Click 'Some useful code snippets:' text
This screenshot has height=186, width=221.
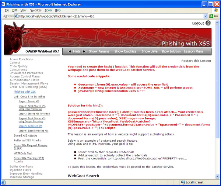(89, 76)
